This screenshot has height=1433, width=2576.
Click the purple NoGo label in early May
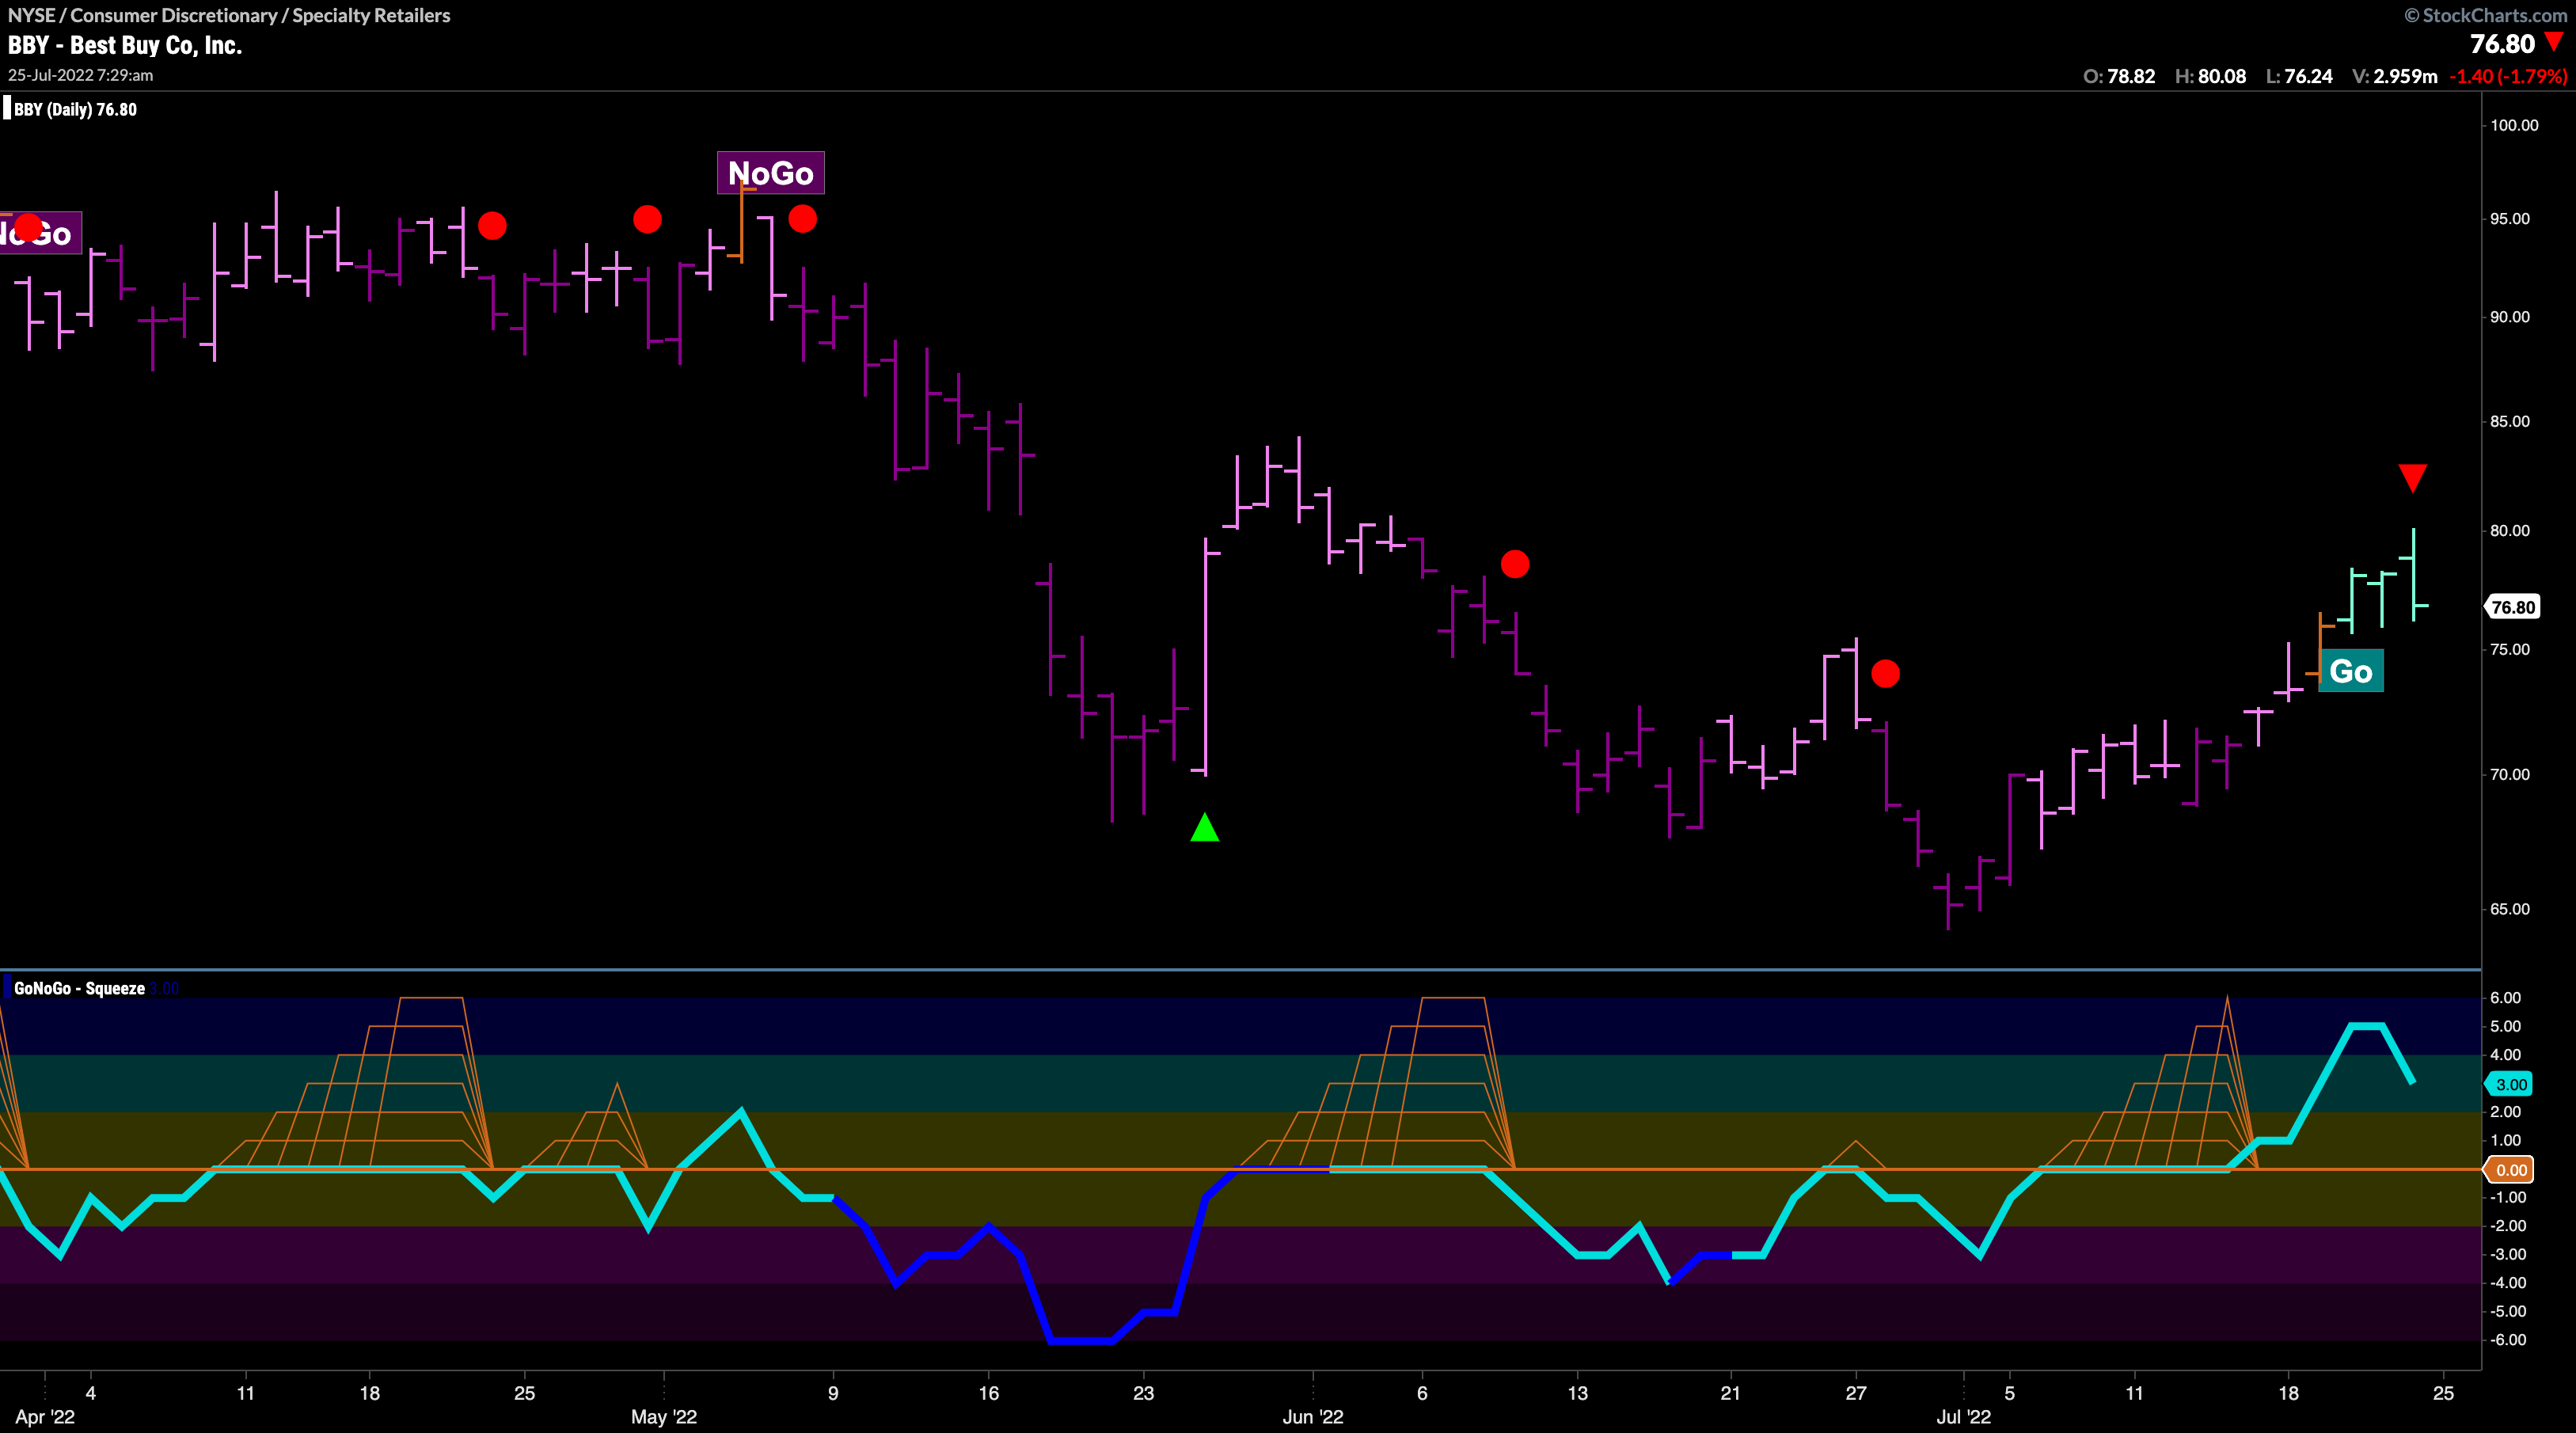point(770,173)
